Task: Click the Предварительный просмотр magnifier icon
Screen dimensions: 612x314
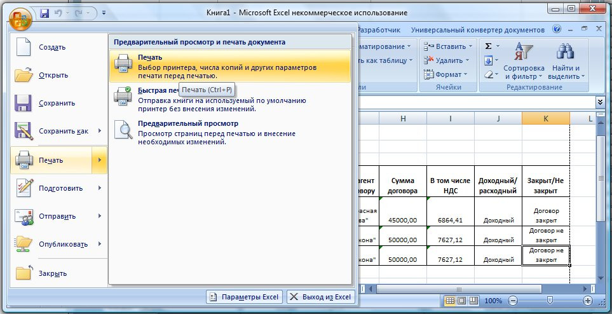Action: click(123, 130)
